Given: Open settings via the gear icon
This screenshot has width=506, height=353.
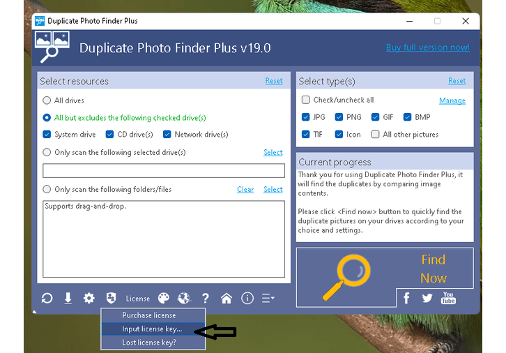Looking at the screenshot, I should click(x=89, y=298).
